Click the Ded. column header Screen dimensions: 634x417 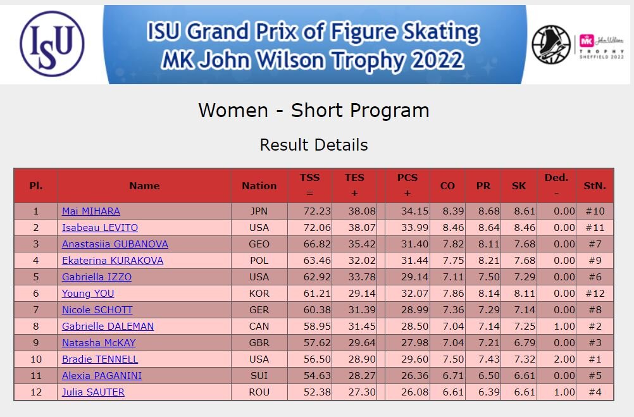[x=556, y=185]
